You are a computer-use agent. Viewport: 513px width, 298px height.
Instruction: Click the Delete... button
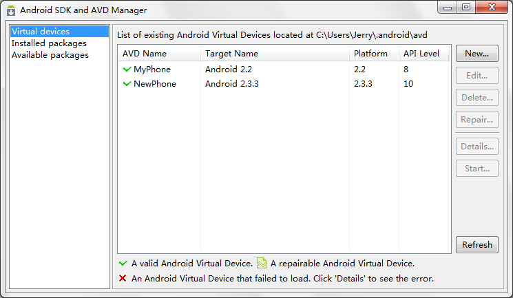[x=477, y=98]
